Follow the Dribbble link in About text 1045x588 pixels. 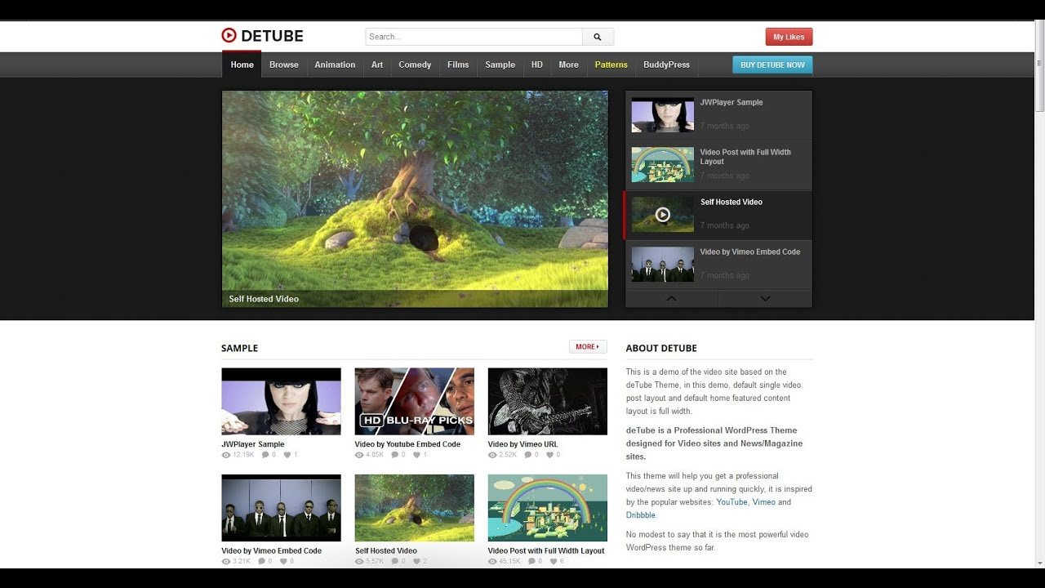[641, 515]
